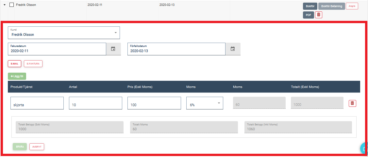Viewport: 368px width, 157px height.
Task: Tick the Fredrik Olsson row checkbox
Action: [11, 5]
